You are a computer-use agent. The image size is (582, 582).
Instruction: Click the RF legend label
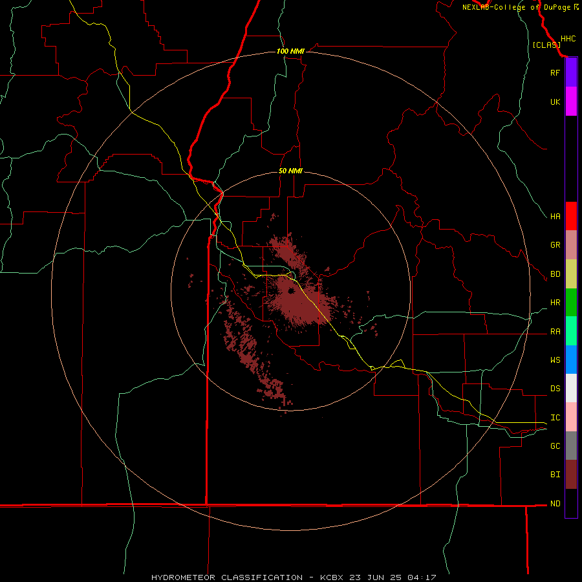pos(555,72)
